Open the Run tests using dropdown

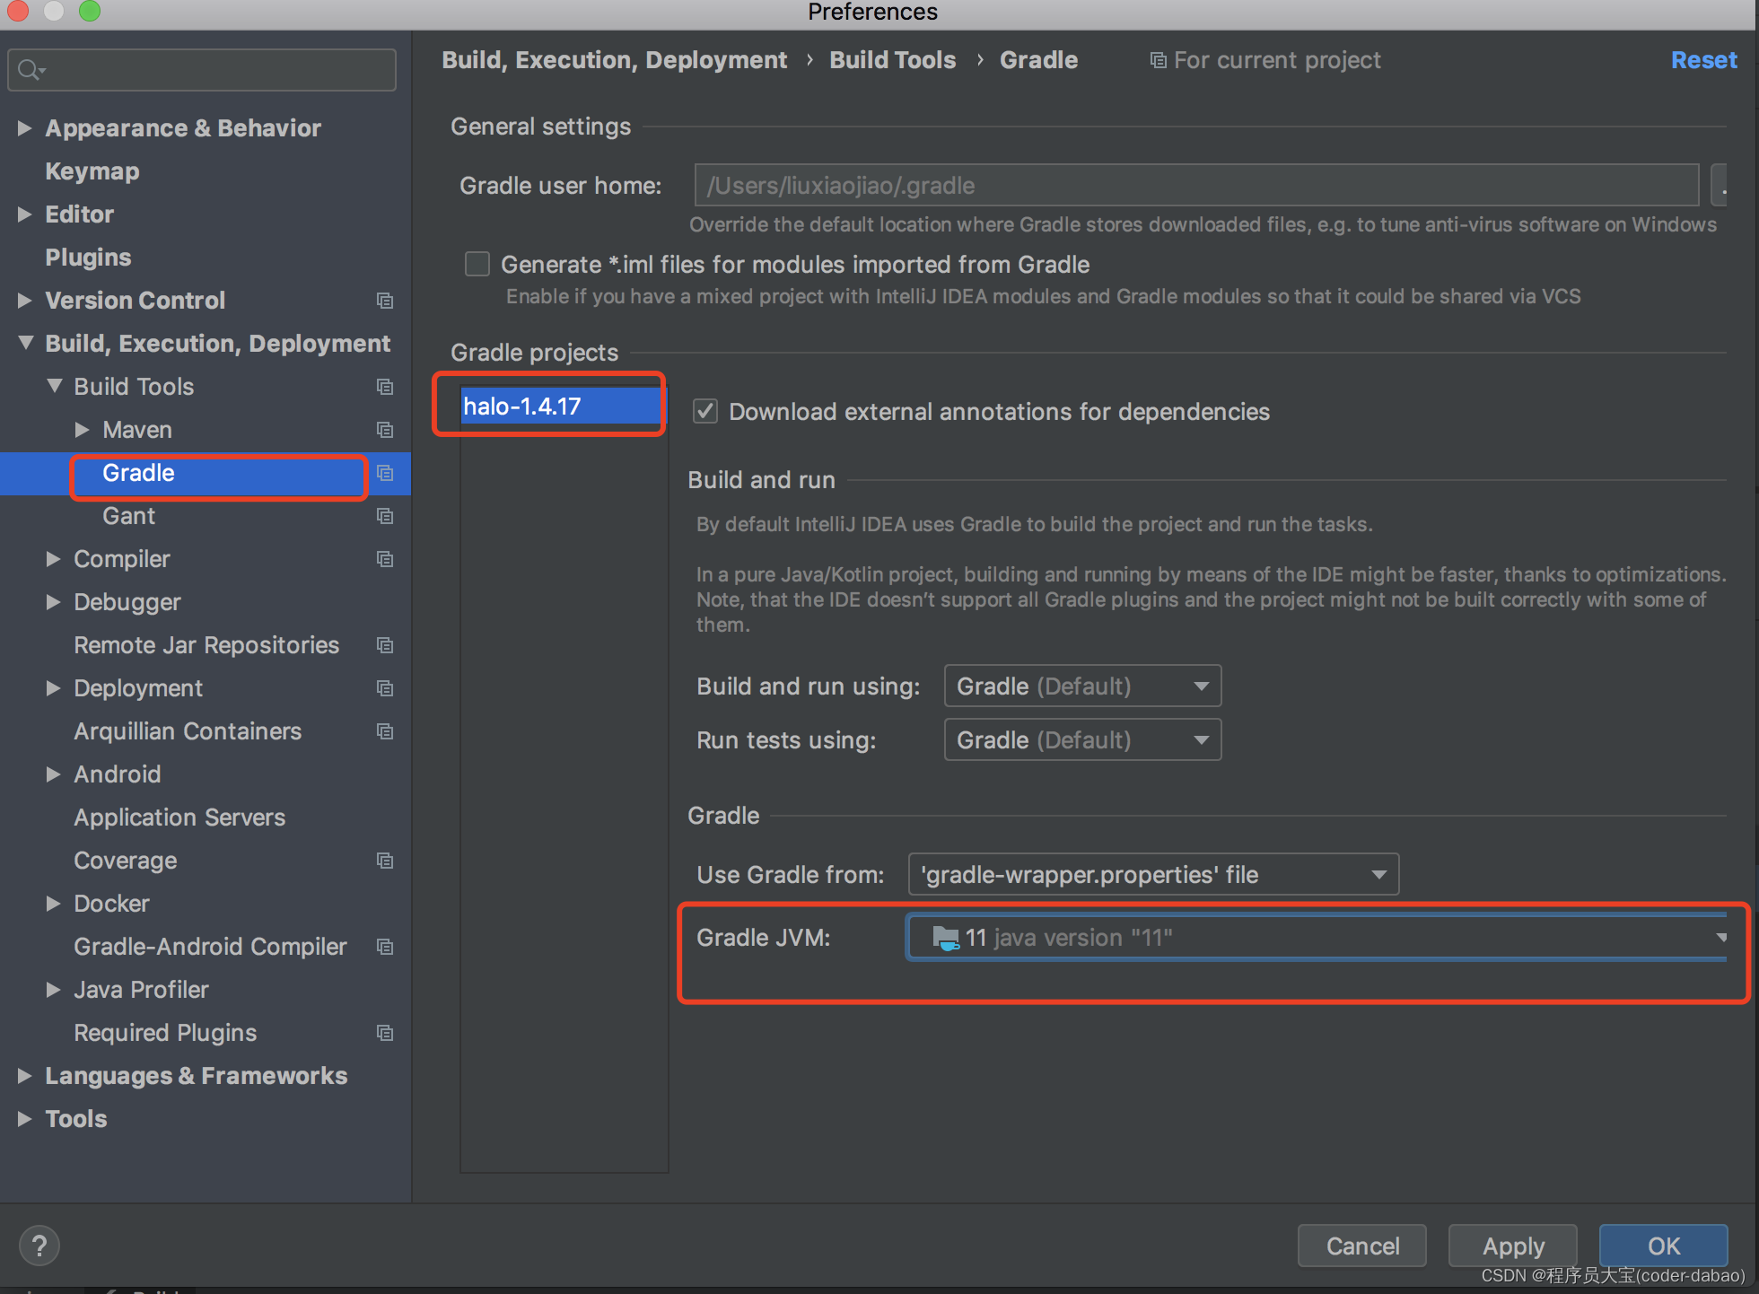point(1081,742)
